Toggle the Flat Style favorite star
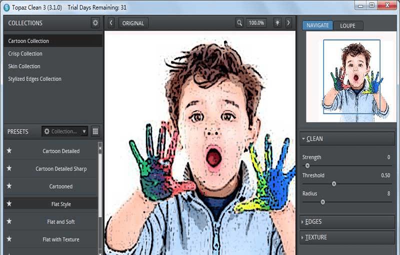Image resolution: width=400 pixels, height=255 pixels. point(9,203)
